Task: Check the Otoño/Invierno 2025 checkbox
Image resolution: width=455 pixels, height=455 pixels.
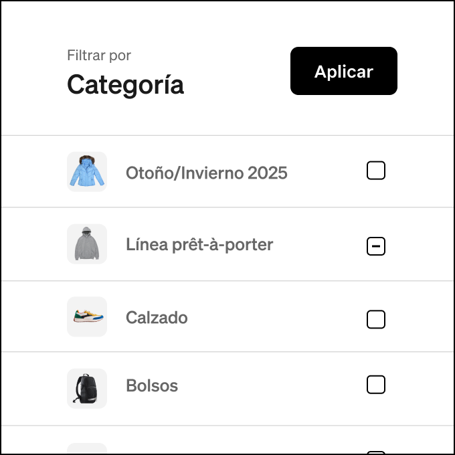Action: point(376,171)
